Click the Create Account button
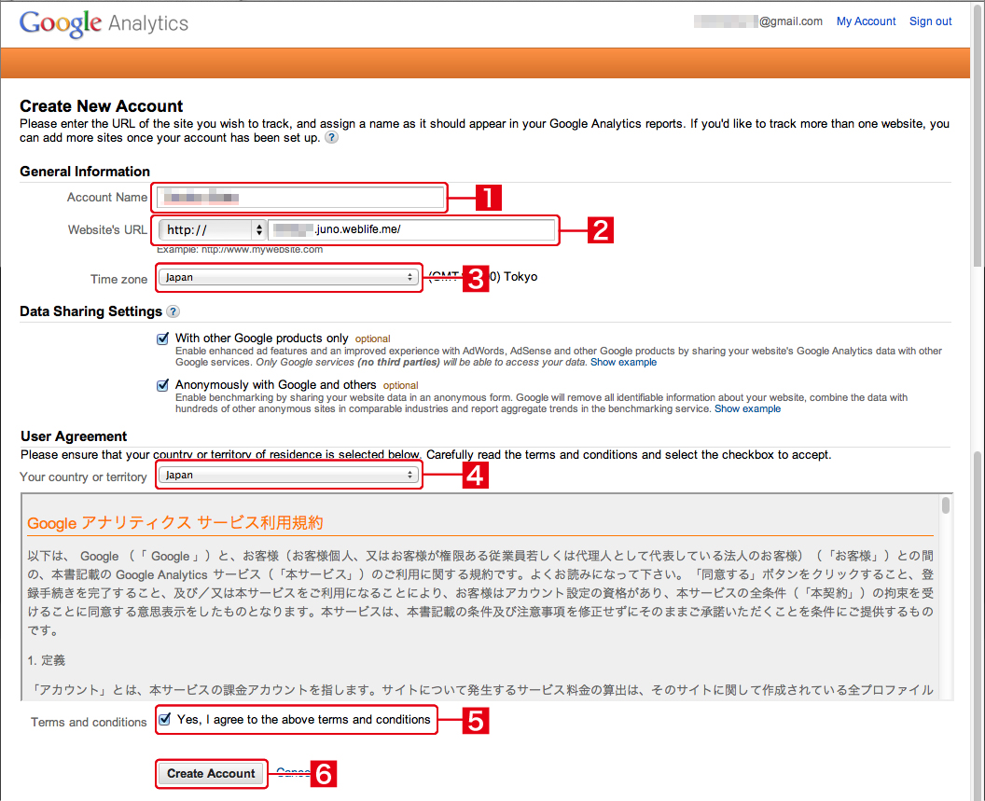The height and width of the screenshot is (801, 985). pos(211,773)
